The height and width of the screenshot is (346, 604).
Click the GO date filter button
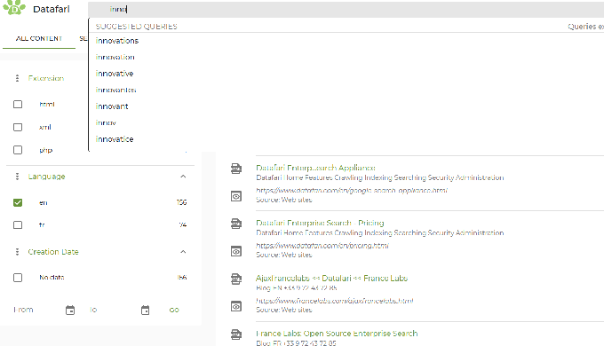point(174,310)
